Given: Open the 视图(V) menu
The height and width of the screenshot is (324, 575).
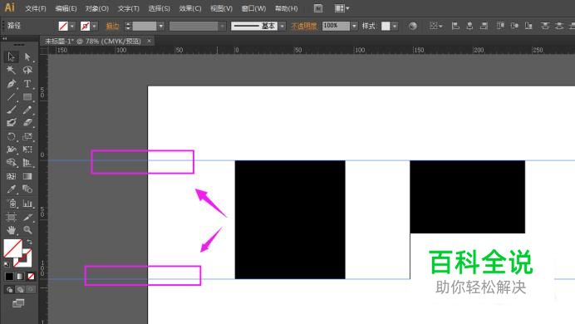Looking at the screenshot, I should point(222,8).
